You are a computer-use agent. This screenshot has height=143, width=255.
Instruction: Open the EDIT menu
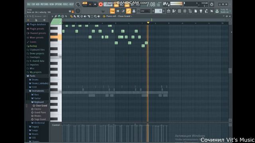click(x=33, y=4)
